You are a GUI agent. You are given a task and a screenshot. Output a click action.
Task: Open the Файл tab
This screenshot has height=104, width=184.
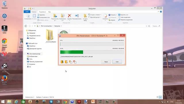27,12
